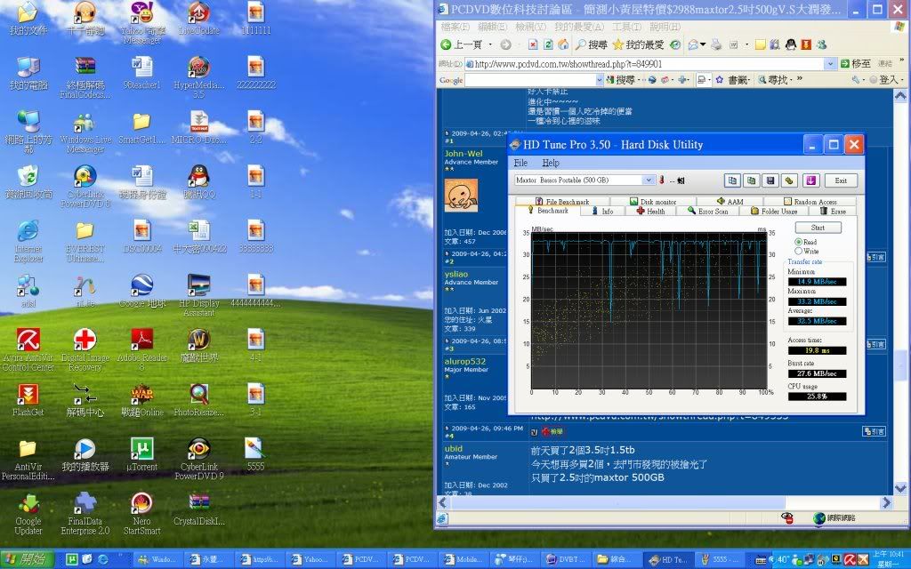The width and height of the screenshot is (911, 569).
Task: Click the 上一頁 Back button in IE
Action: [462, 44]
